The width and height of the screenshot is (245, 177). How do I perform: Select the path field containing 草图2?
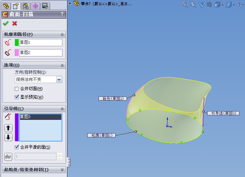pos(41,53)
